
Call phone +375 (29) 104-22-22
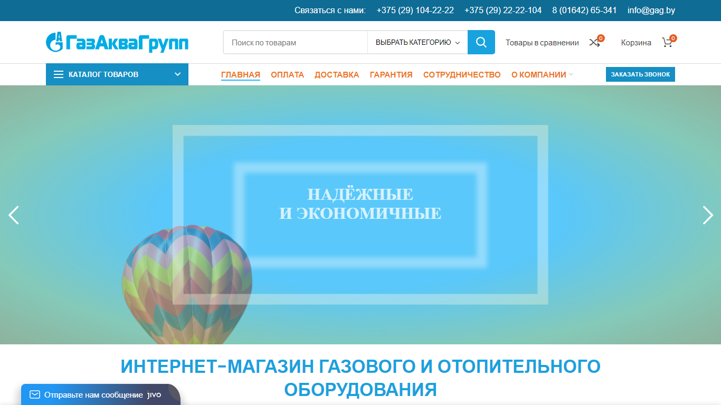[415, 11]
